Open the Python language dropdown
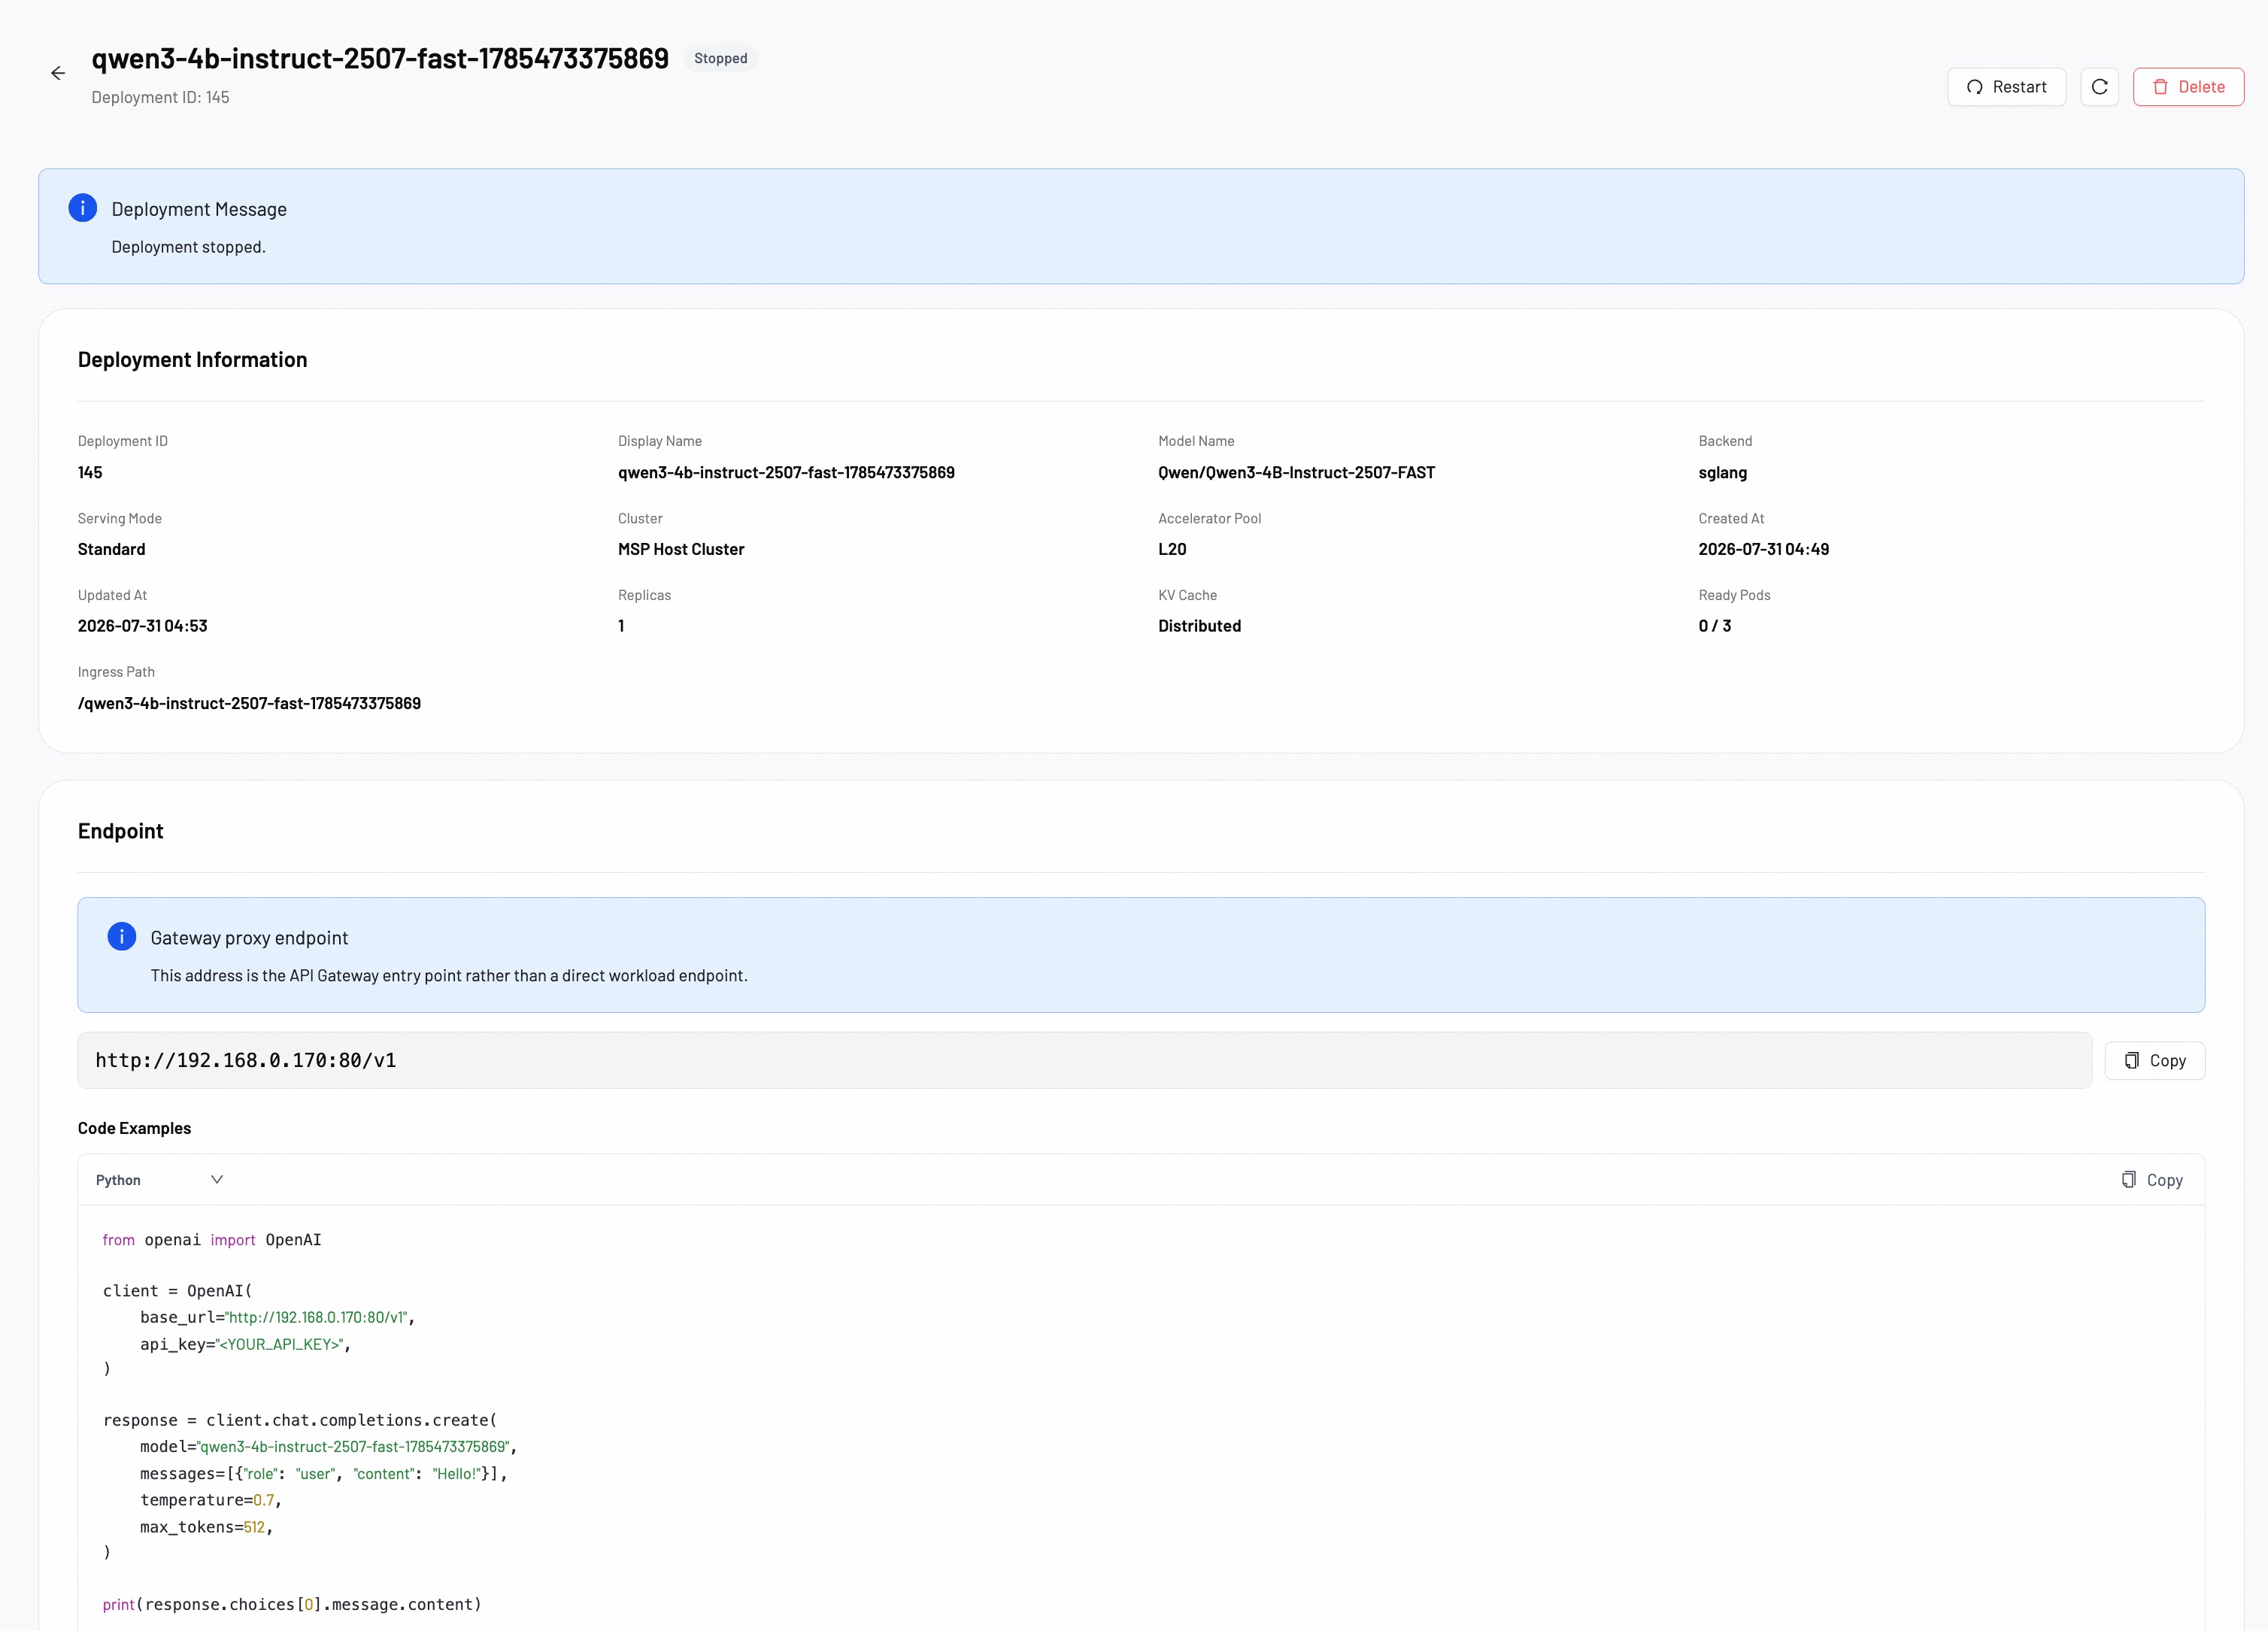The width and height of the screenshot is (2268, 1631). click(160, 1180)
